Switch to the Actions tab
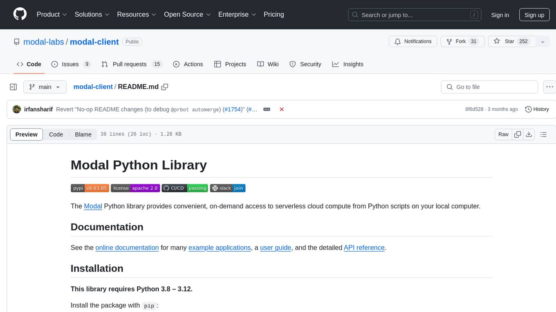The height and width of the screenshot is (312, 556). click(x=188, y=64)
